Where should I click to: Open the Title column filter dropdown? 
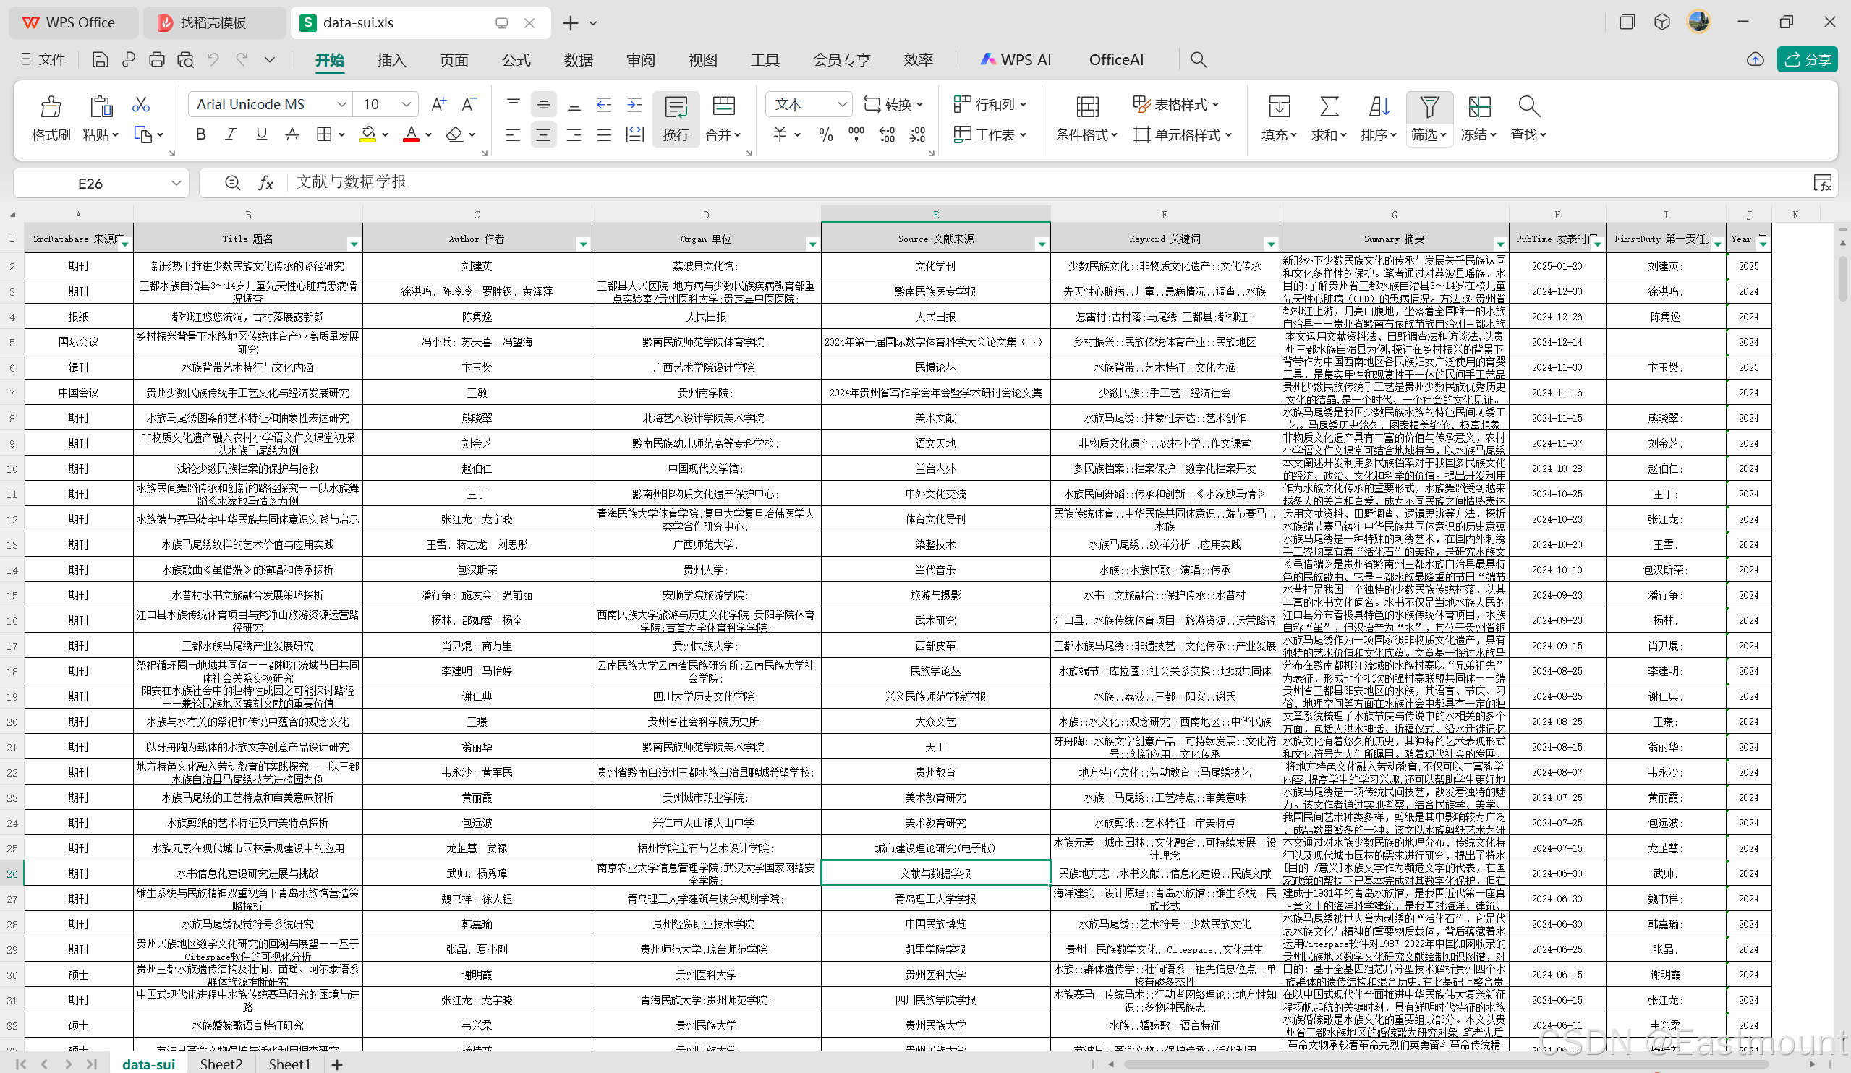click(353, 244)
